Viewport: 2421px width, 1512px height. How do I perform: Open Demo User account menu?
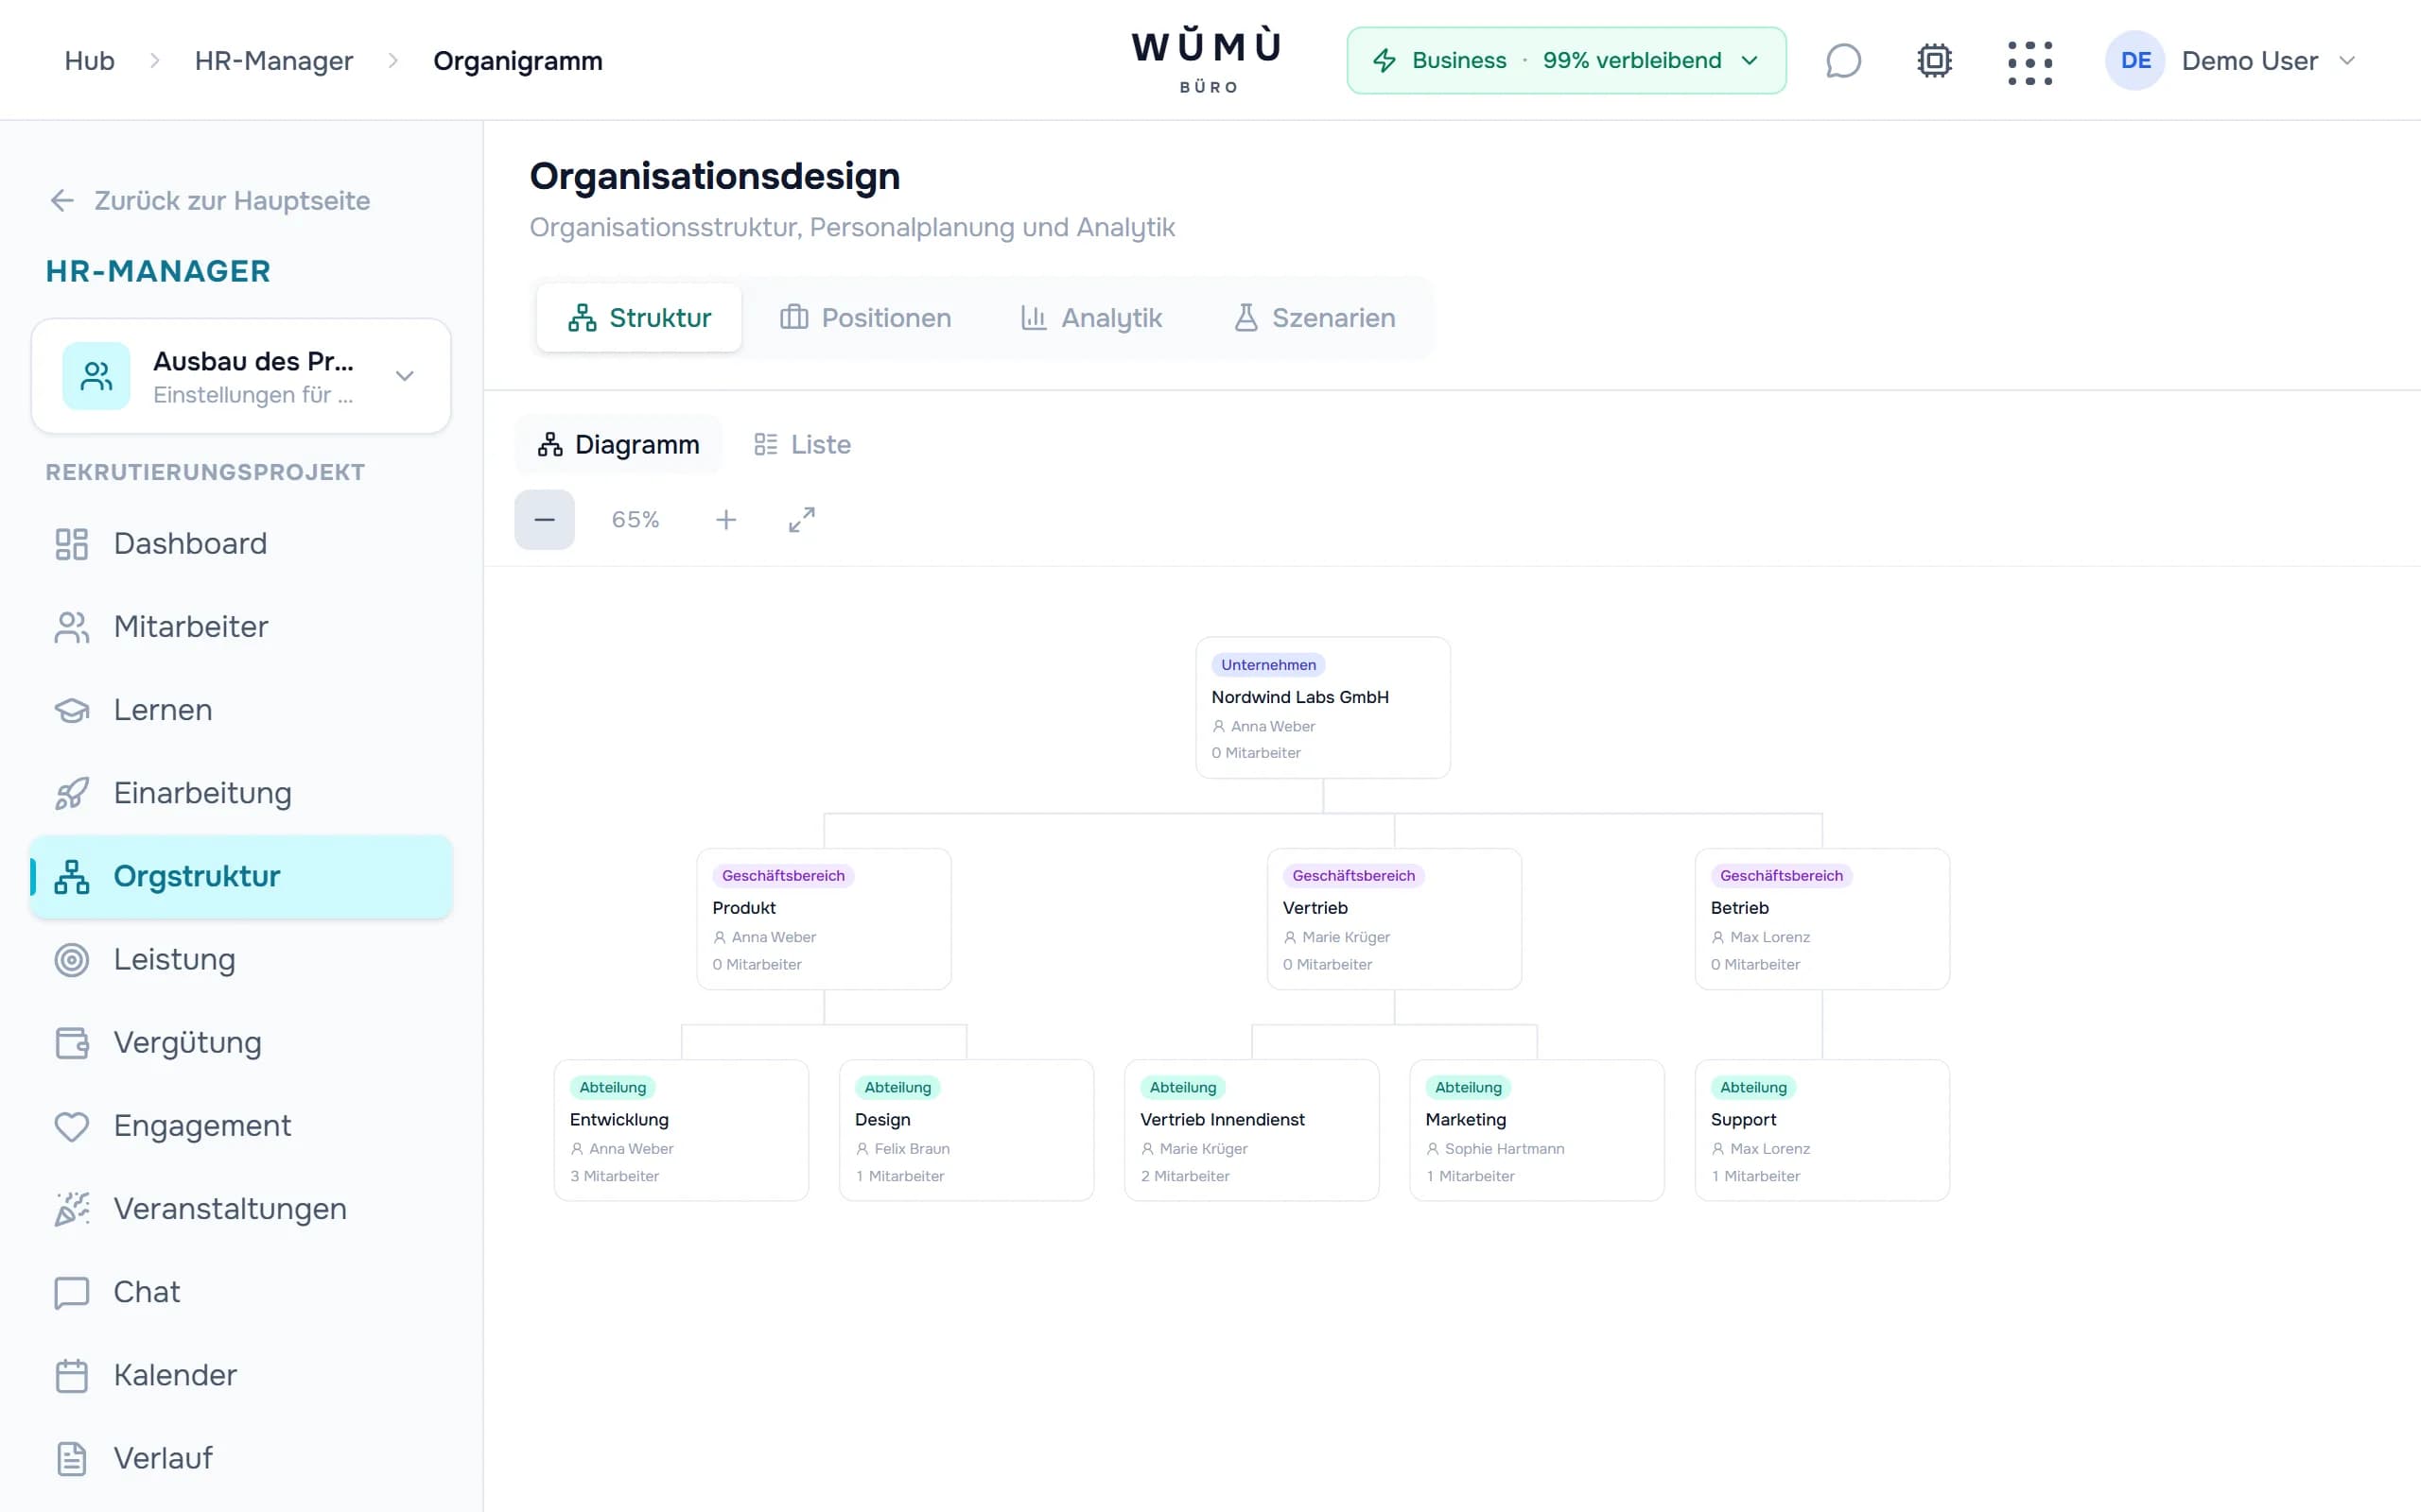click(2232, 61)
